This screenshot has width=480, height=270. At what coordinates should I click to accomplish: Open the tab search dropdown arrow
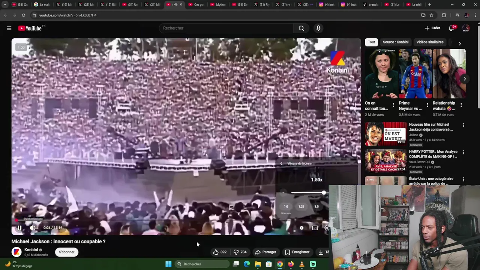pos(4,4)
